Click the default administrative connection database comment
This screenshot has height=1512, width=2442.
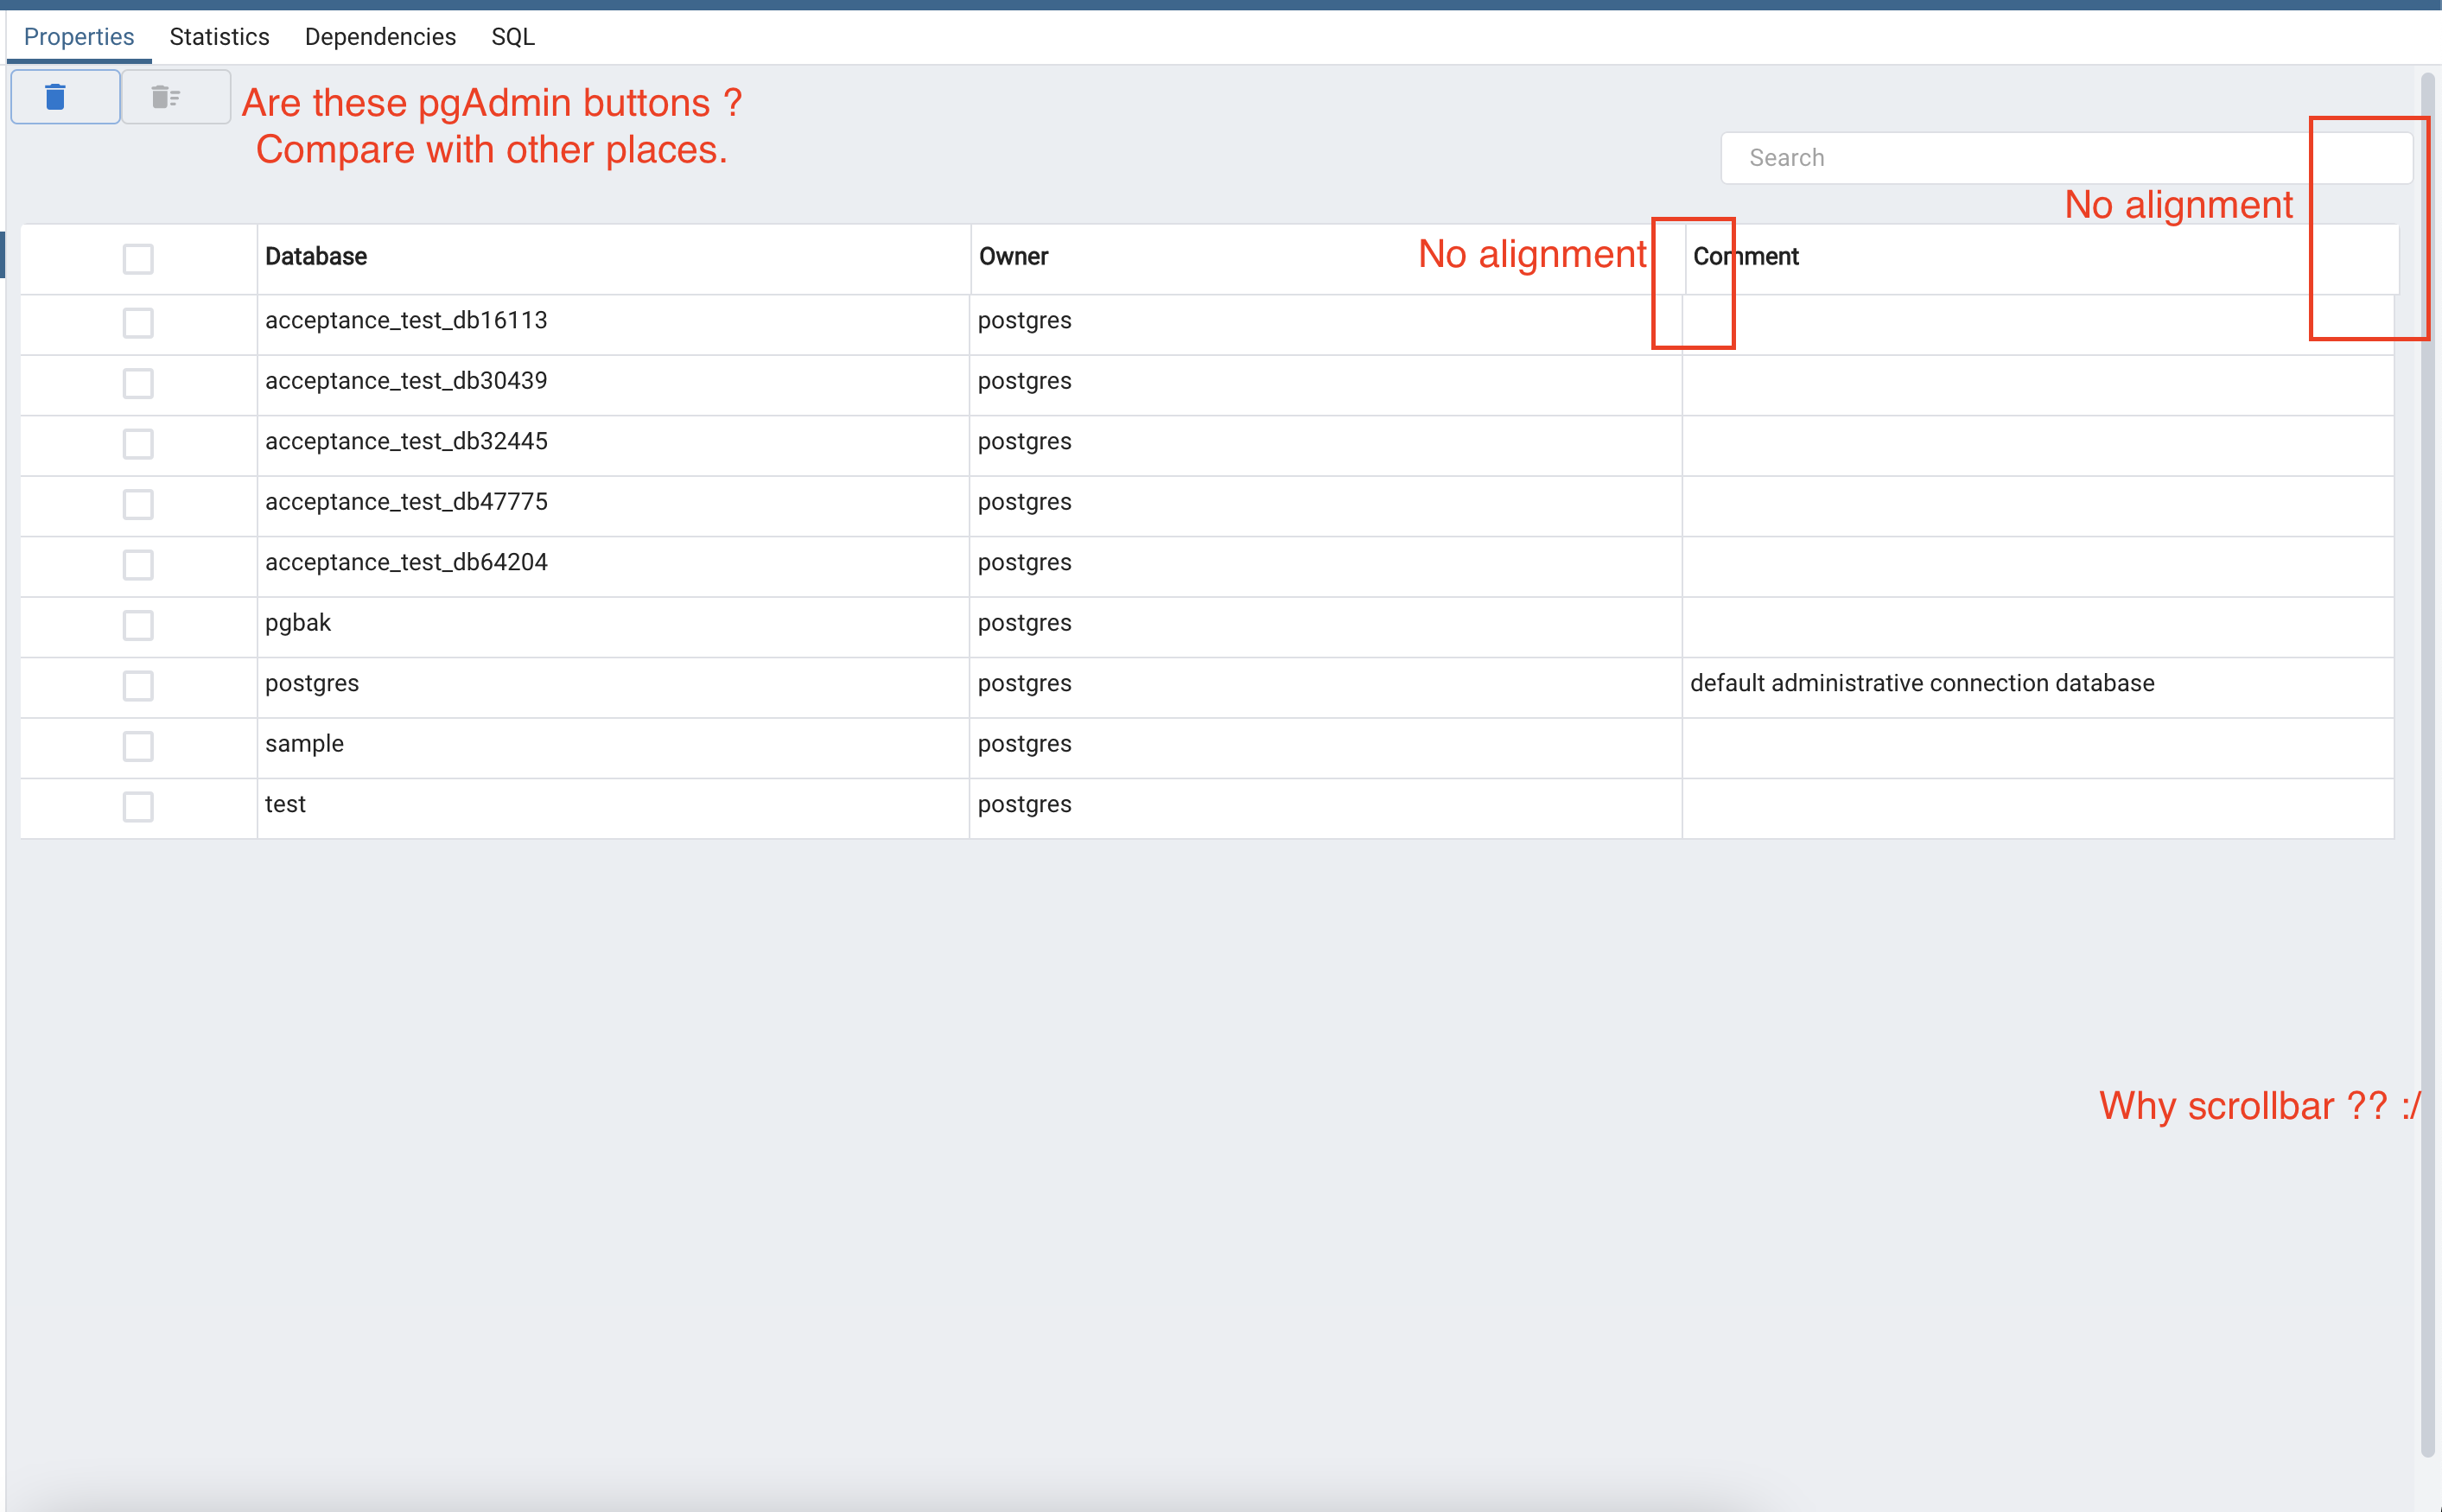click(x=1921, y=683)
